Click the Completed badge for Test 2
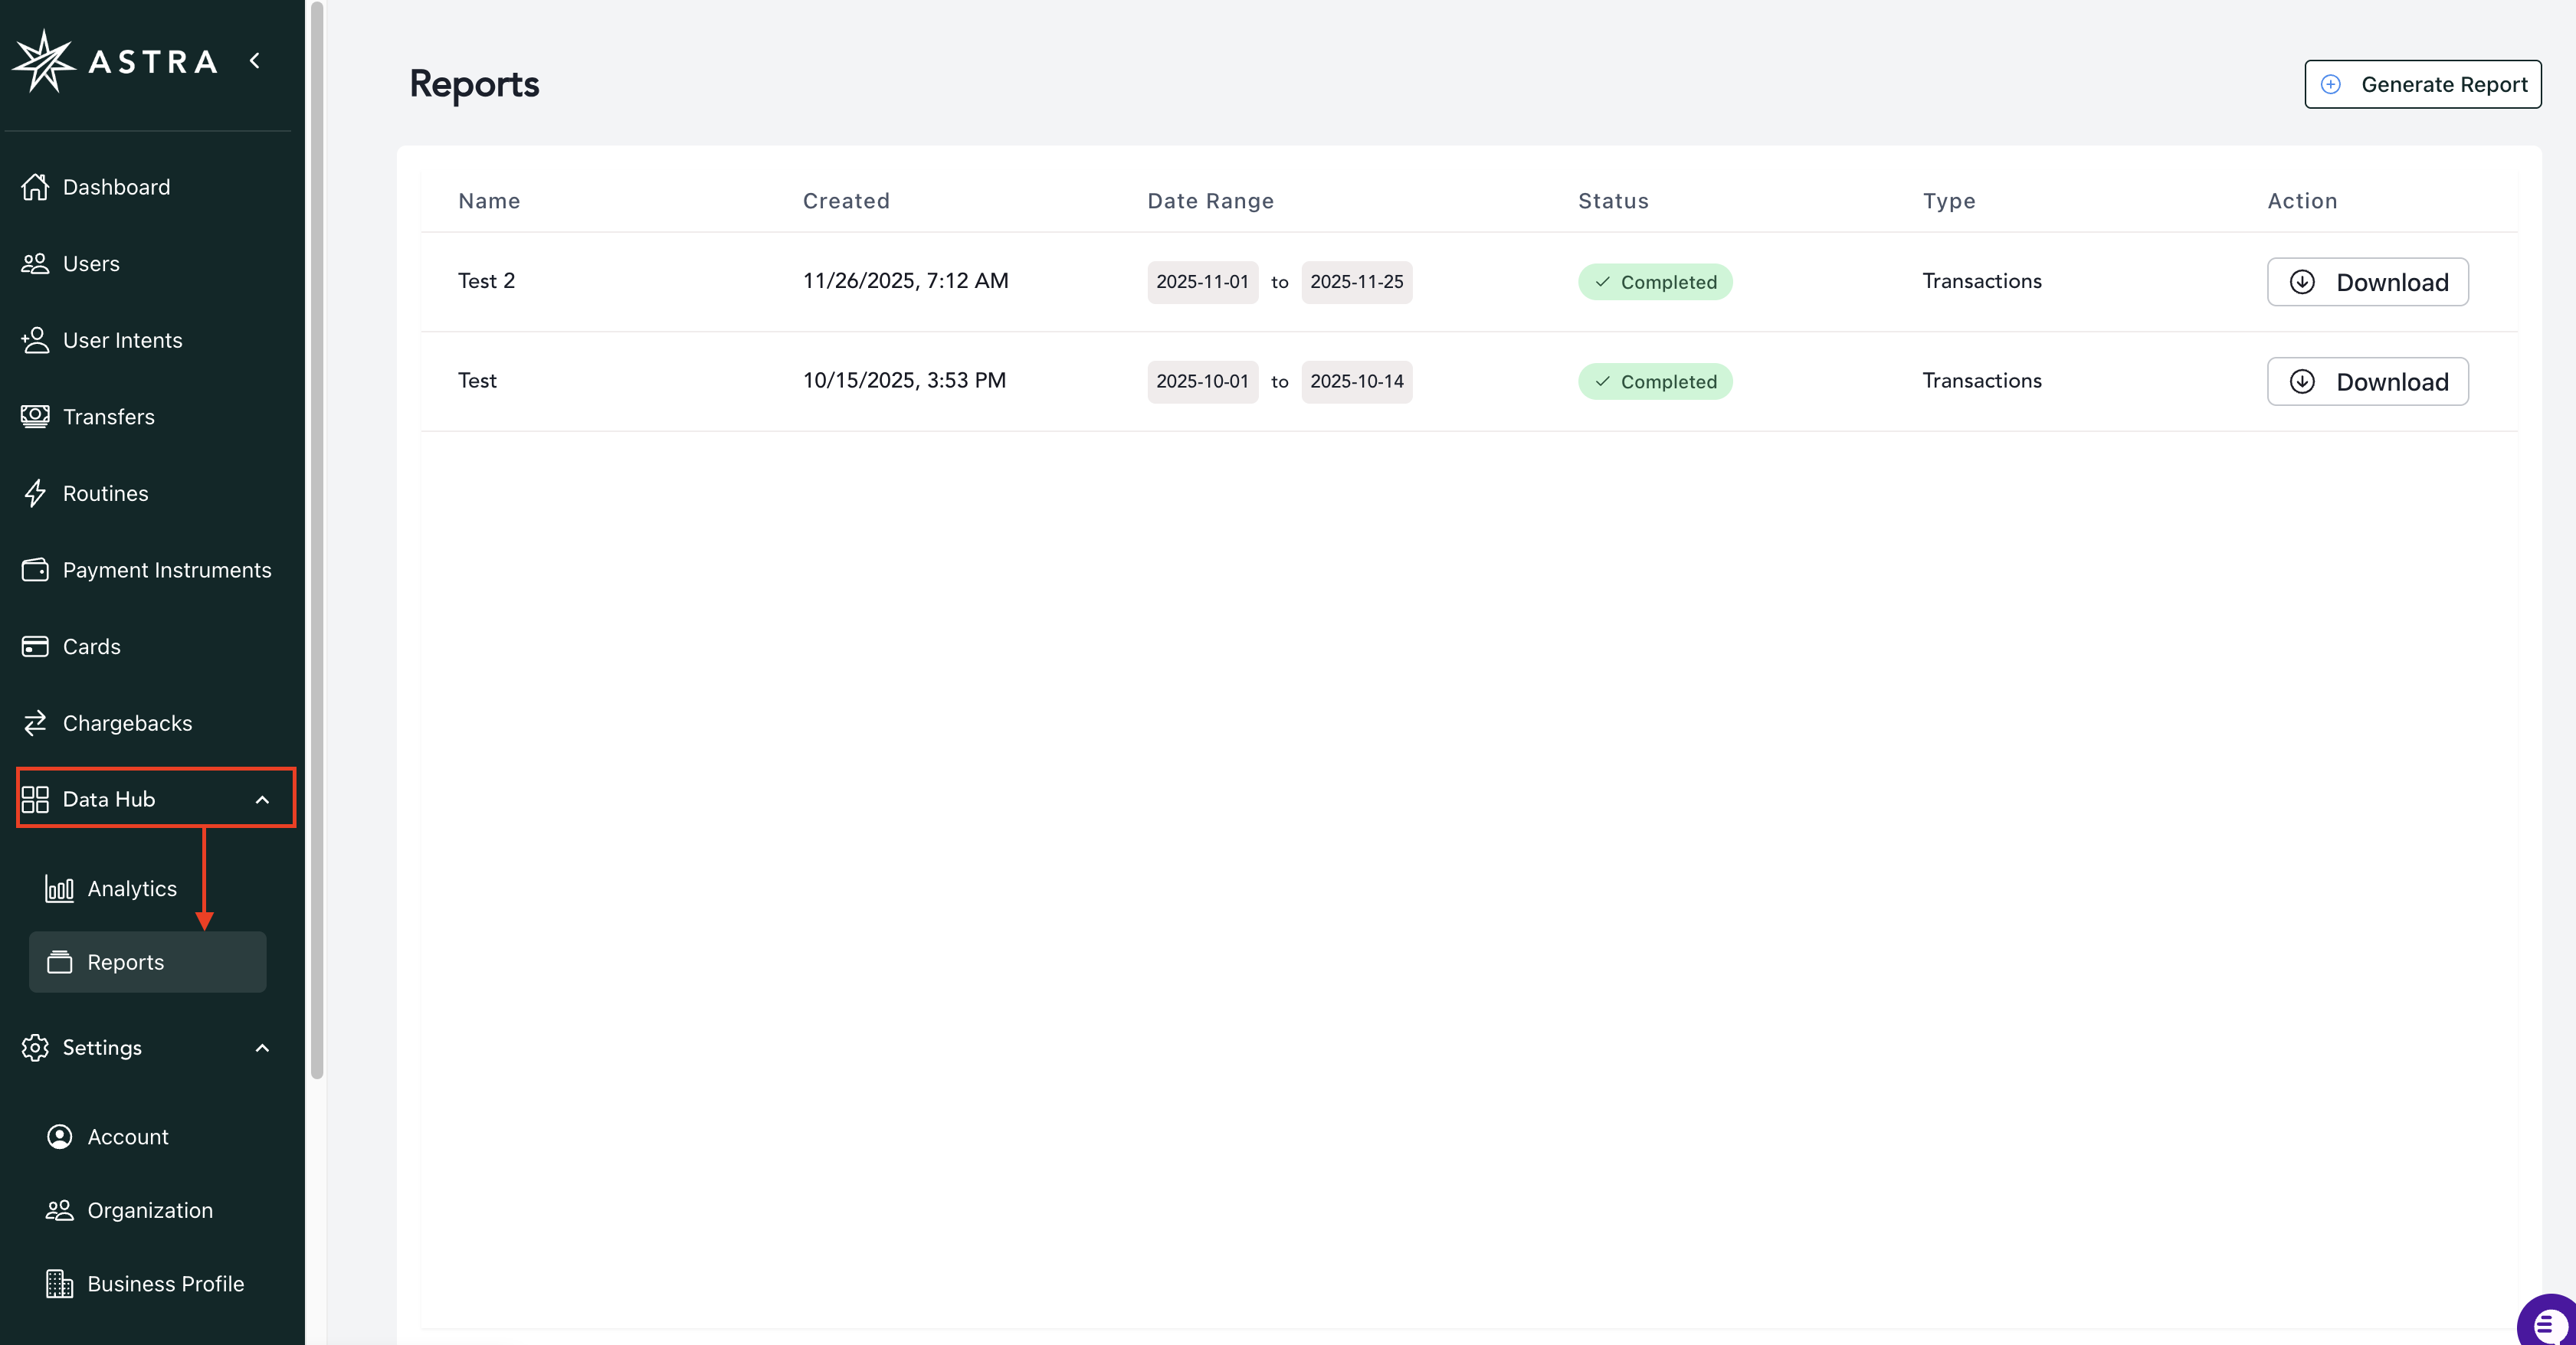This screenshot has width=2576, height=1345. tap(1655, 282)
